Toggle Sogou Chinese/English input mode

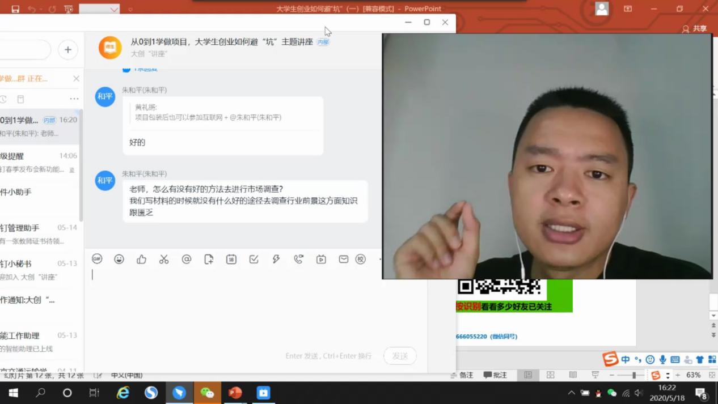pos(625,359)
